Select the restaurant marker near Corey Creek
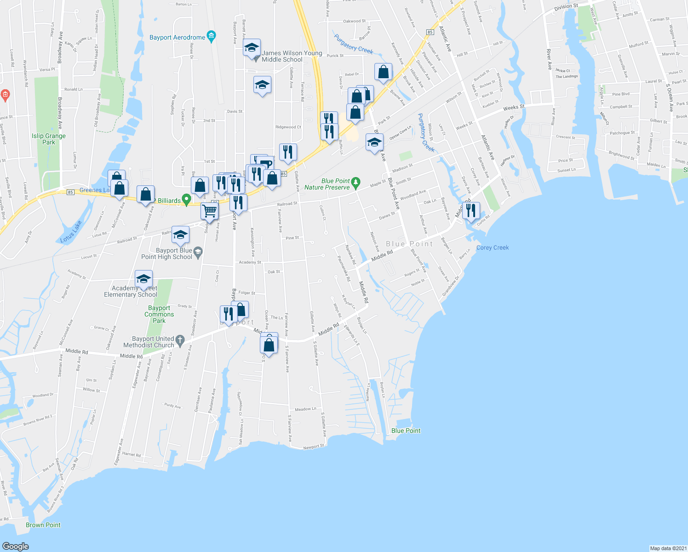The width and height of the screenshot is (688, 552). tap(471, 211)
